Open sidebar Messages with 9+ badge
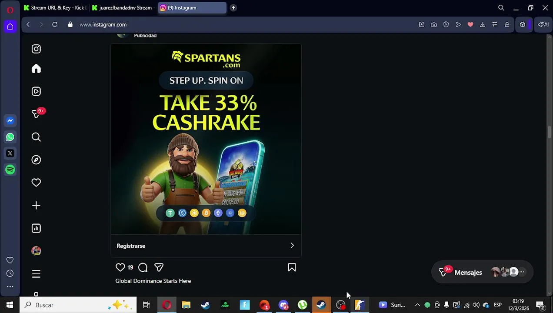 [37, 114]
